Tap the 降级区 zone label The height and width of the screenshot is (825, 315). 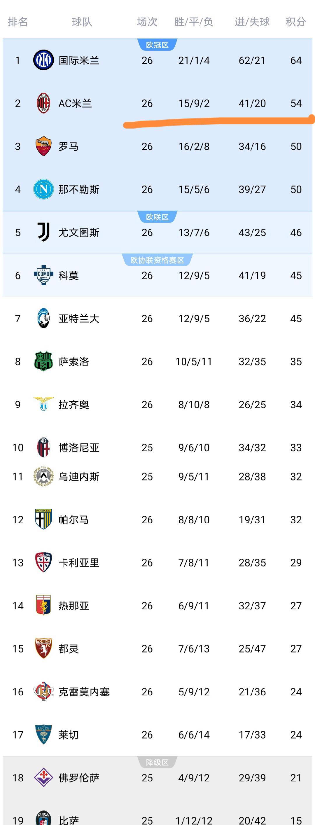tap(157, 763)
